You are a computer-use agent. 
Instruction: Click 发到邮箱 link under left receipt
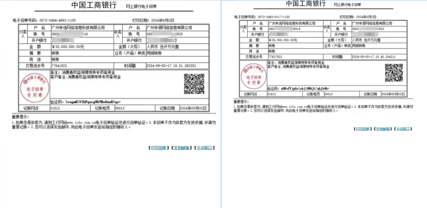[181, 148]
